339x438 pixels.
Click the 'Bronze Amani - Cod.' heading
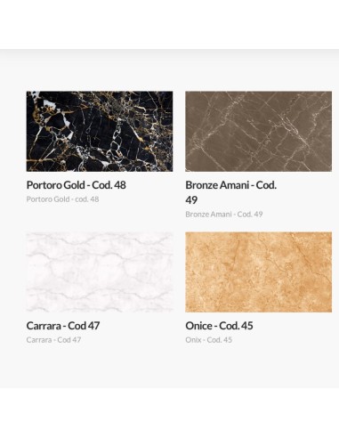pos(231,185)
